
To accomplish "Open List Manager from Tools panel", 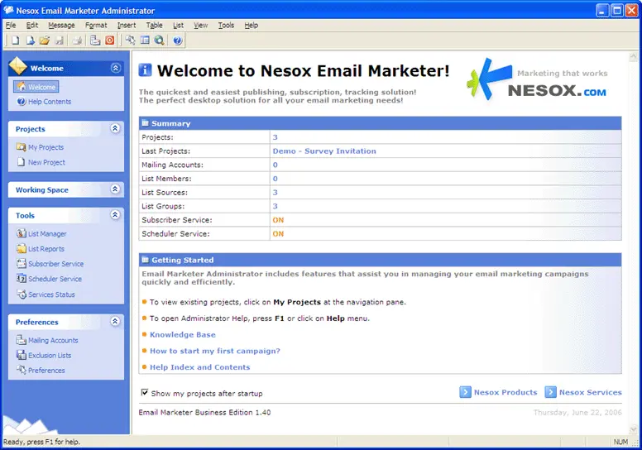I will (47, 234).
